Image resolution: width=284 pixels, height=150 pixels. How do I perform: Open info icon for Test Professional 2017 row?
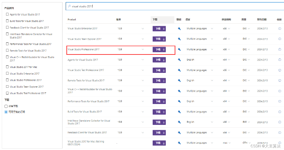tap(279, 70)
